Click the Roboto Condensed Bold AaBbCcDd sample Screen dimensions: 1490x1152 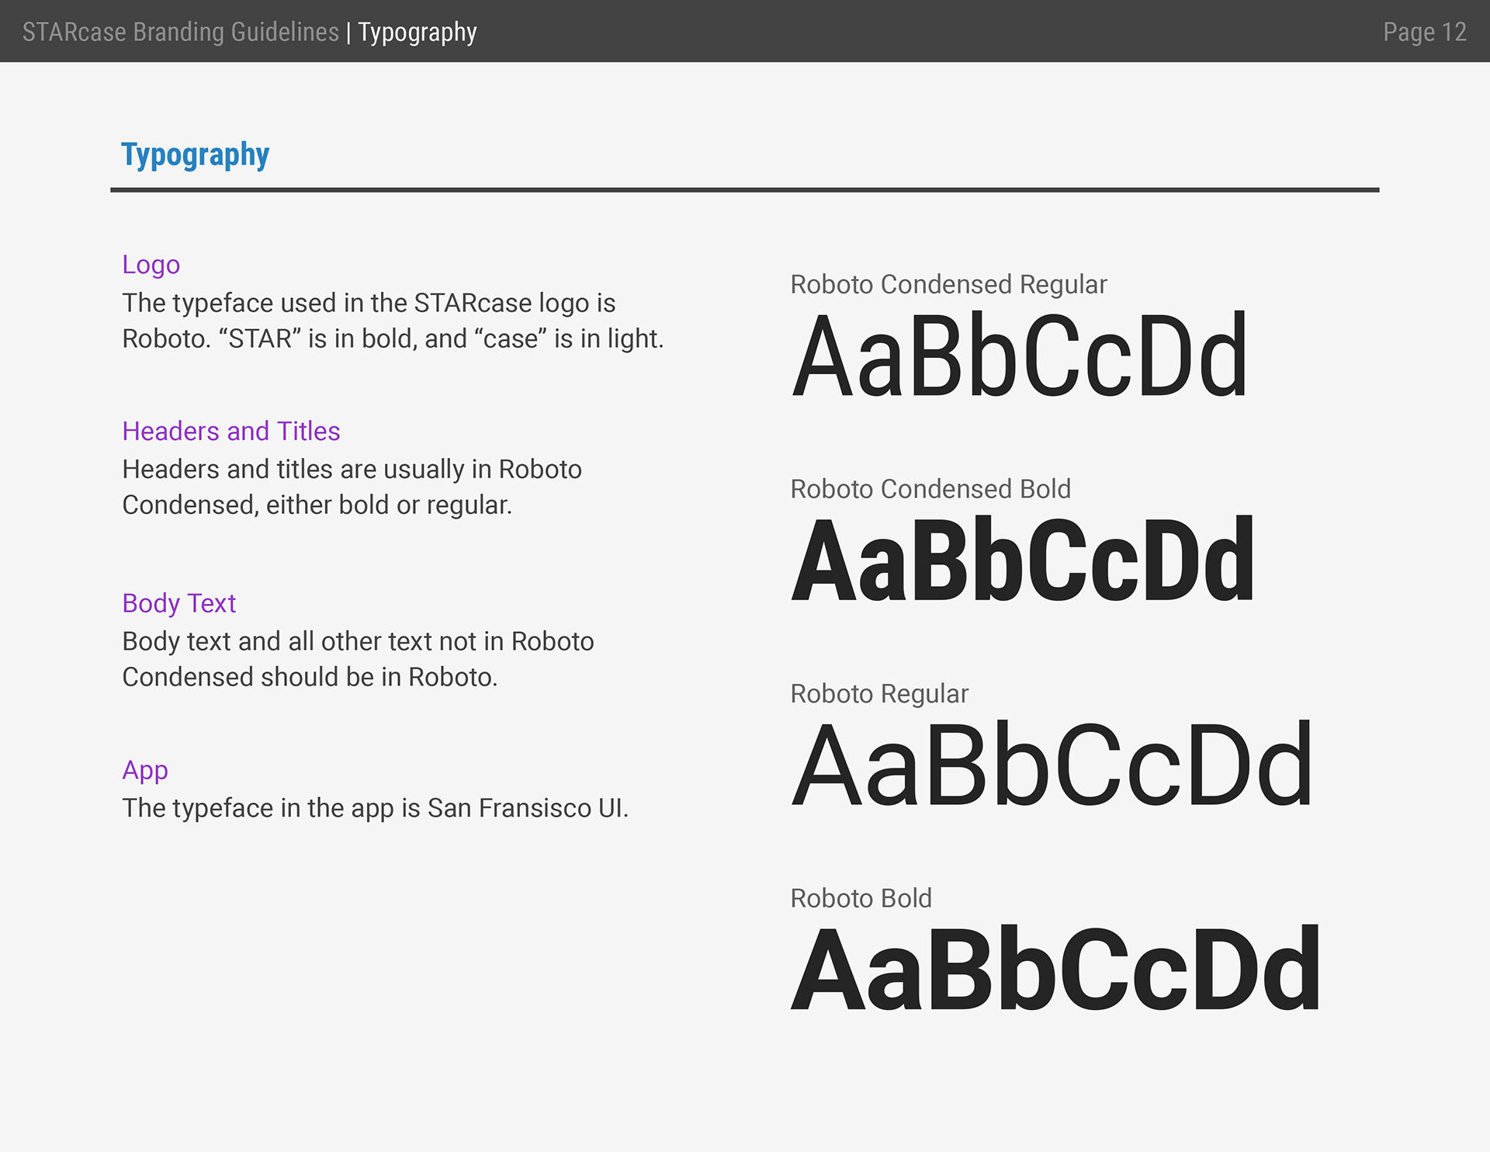pos(1021,560)
